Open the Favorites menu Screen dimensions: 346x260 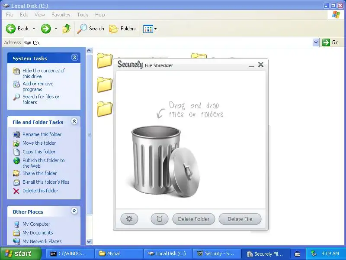point(61,15)
